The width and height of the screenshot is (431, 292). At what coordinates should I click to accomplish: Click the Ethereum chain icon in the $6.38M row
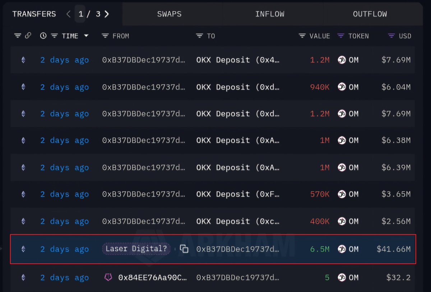(23, 140)
